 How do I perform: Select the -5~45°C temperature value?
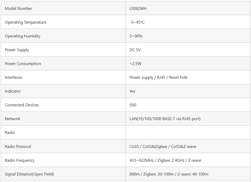[x=137, y=22]
